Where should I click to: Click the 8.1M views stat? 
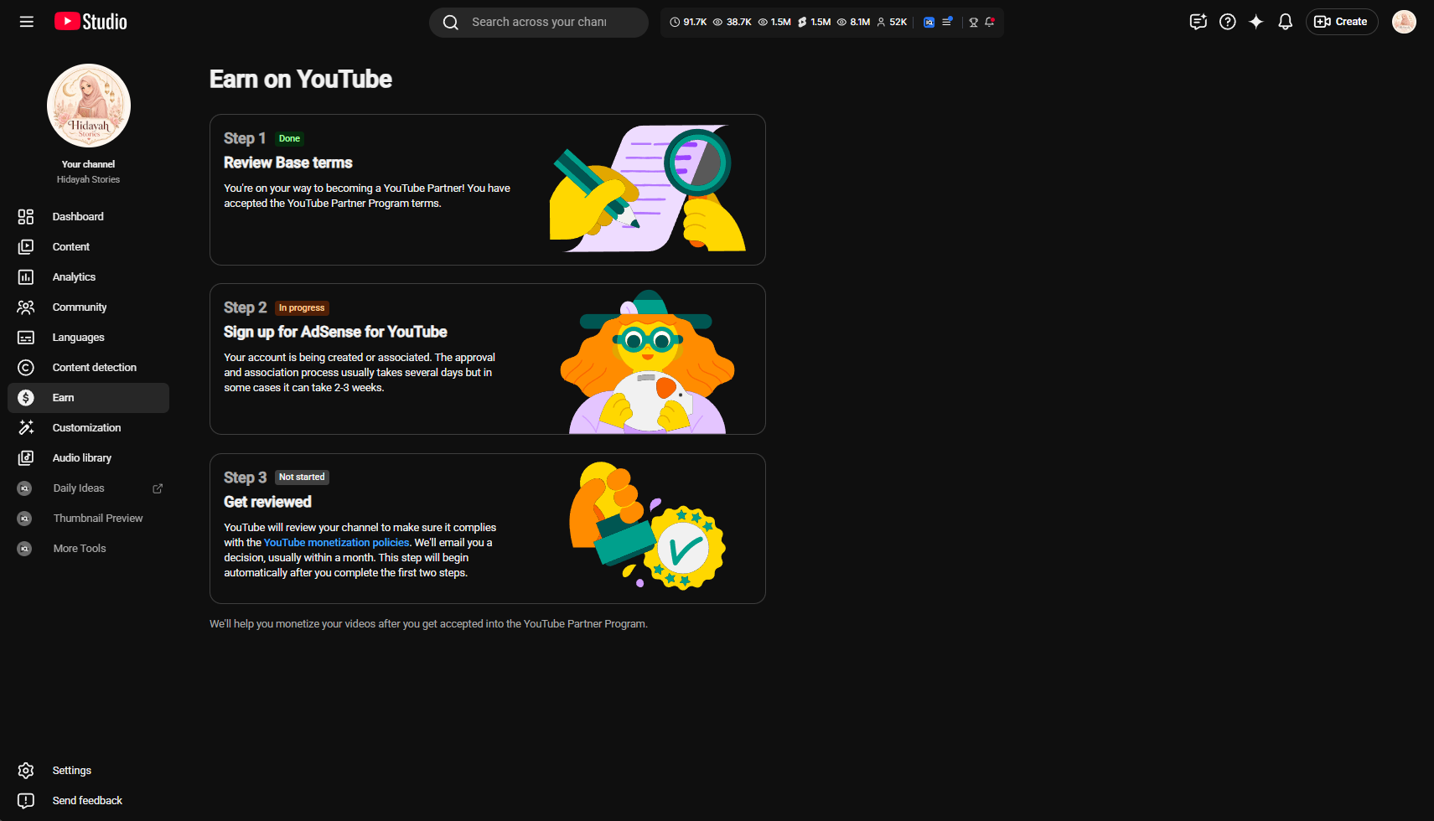[853, 23]
